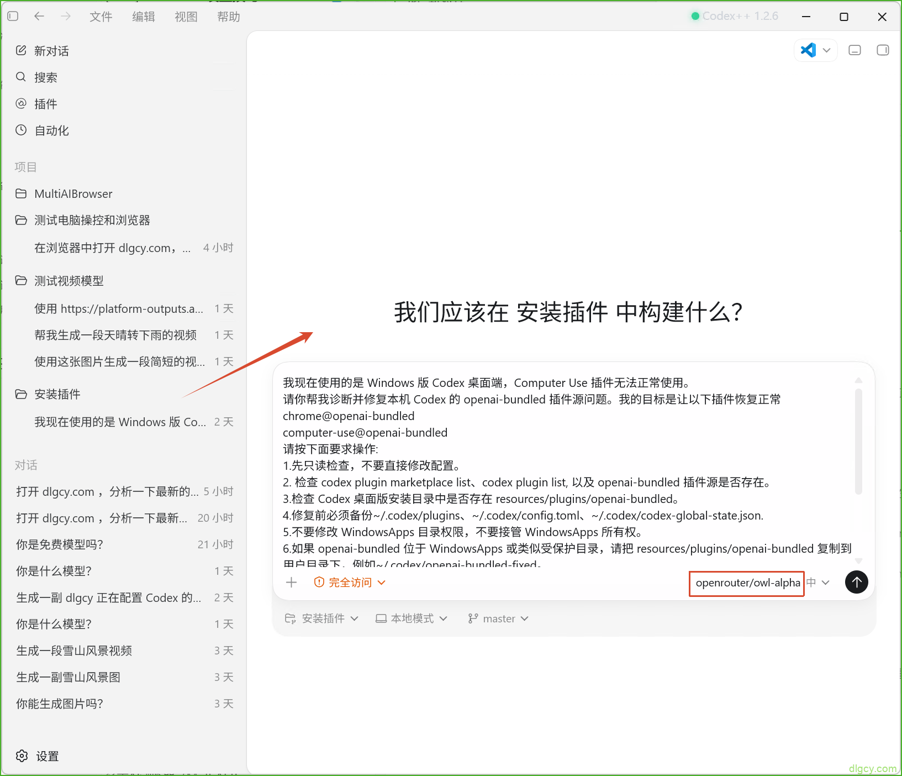Click the plus icon to add attachment
This screenshot has width=902, height=776.
[292, 582]
